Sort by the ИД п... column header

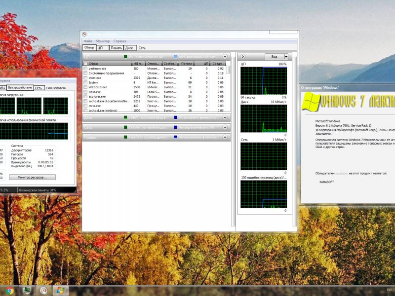click(x=139, y=64)
